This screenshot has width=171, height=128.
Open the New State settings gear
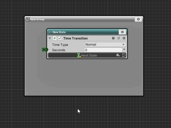click(122, 32)
